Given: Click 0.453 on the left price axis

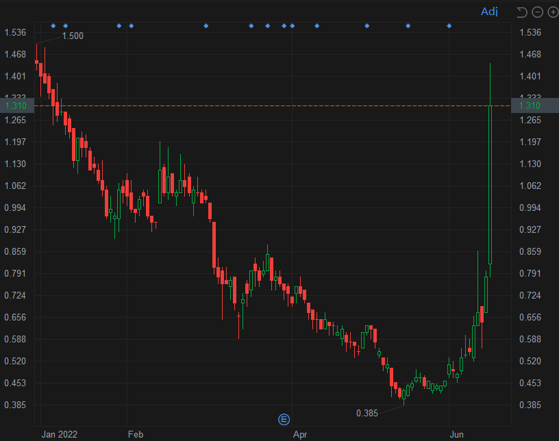Looking at the screenshot, I should pos(15,383).
